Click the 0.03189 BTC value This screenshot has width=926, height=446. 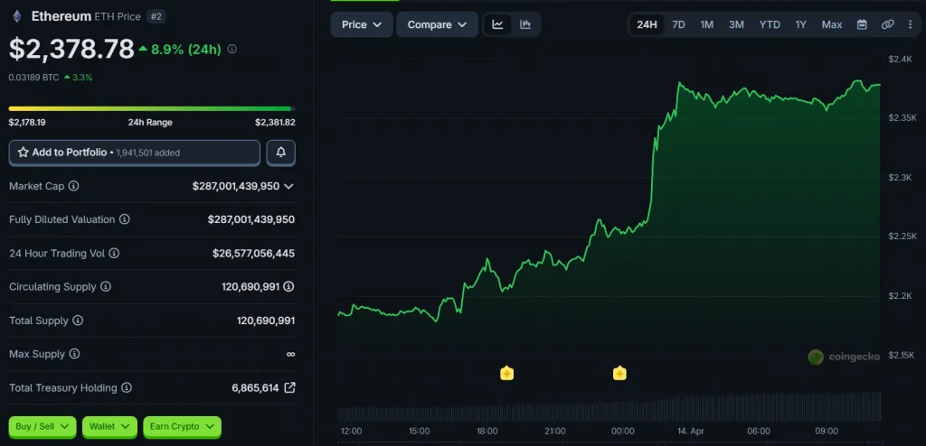coord(33,78)
